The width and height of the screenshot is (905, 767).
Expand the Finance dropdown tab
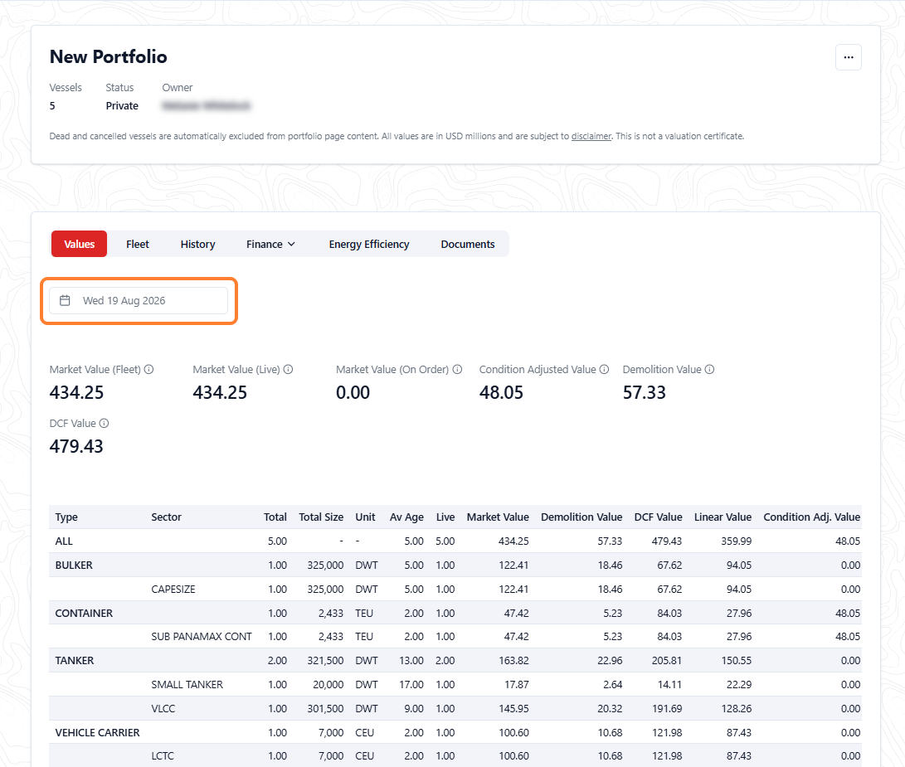coord(270,244)
